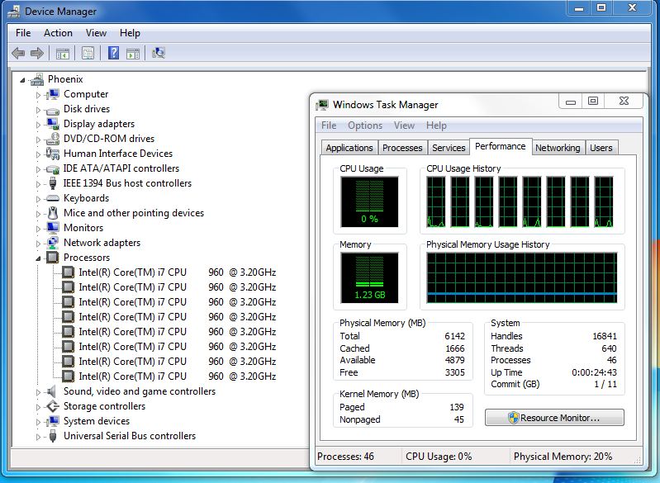Click the first CPU Usage History core graph
The image size is (660, 483).
436,202
